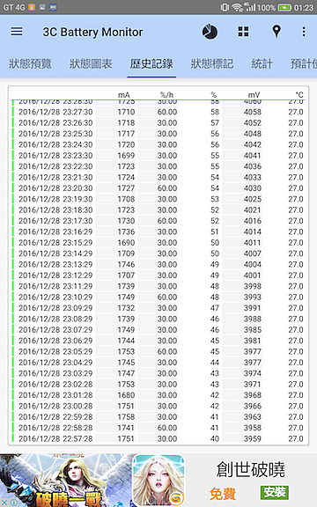Screen dimensions: 317x507
Task: Select row 2016/12/28 23:16:29
Action: [158, 231]
